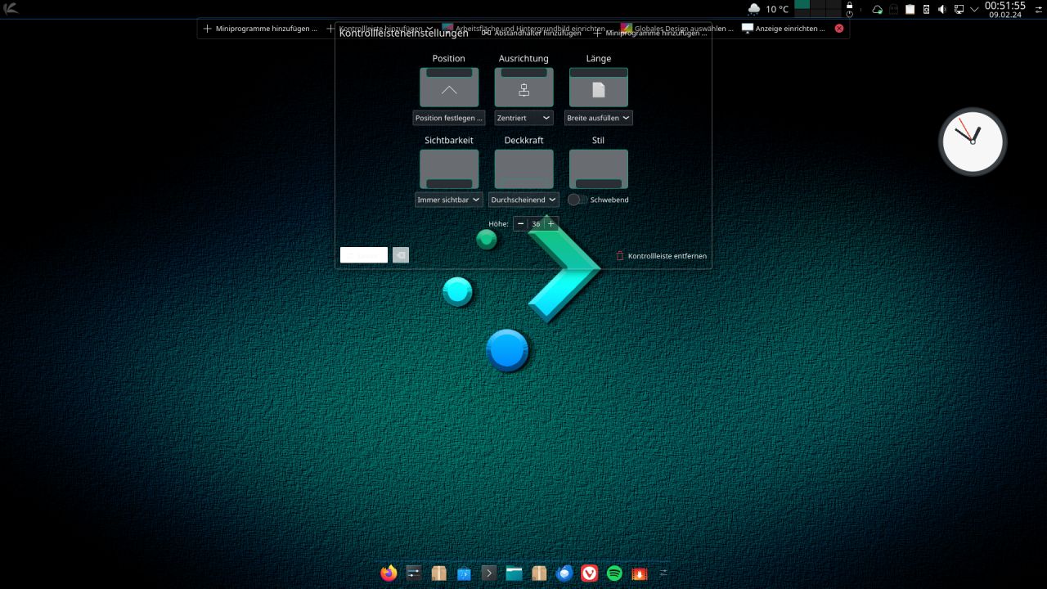The height and width of the screenshot is (589, 1047).
Task: Expand the Kontrollleiste hinzufügen dropdown
Action: point(429,29)
